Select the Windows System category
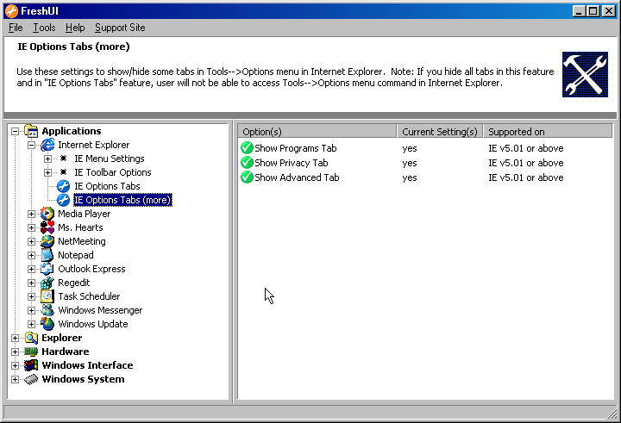The width and height of the screenshot is (621, 423). point(83,379)
